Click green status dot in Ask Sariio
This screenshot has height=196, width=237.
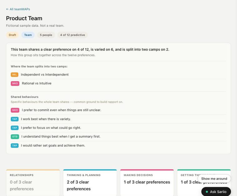pyautogui.click(x=207, y=192)
